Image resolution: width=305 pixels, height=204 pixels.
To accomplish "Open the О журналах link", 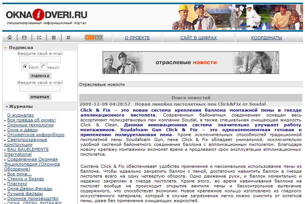I will [x=20, y=115].
